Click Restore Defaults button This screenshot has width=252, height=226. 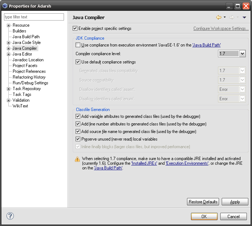point(203,202)
